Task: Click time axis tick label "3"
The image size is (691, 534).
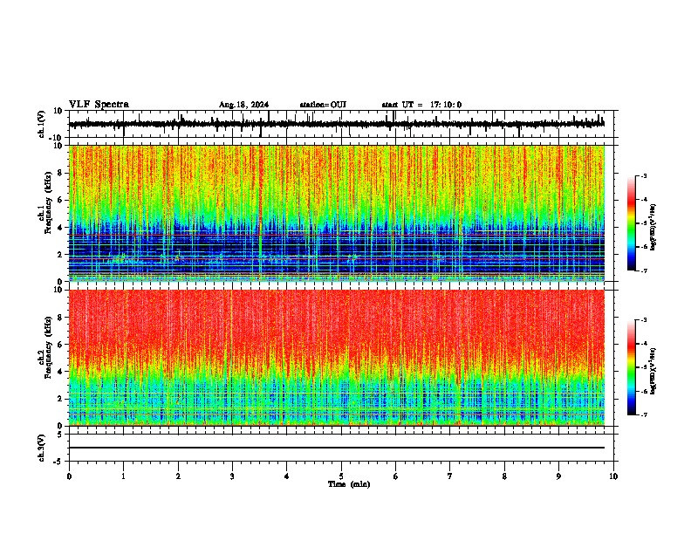Action: (x=232, y=476)
